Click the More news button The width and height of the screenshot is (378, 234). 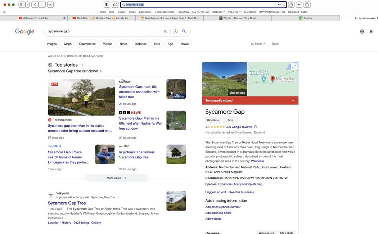click(x=117, y=178)
